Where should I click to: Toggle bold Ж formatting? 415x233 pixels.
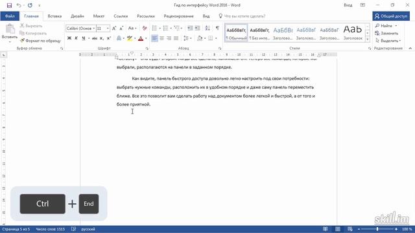coord(69,38)
